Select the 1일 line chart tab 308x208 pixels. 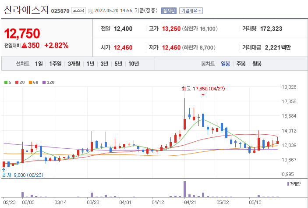click(39, 64)
